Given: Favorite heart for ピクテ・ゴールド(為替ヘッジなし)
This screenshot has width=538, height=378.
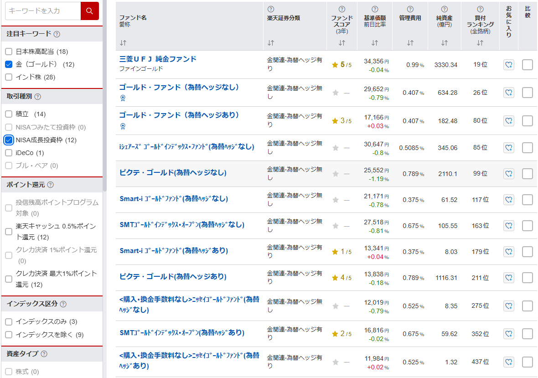Looking at the screenshot, I should tap(509, 174).
